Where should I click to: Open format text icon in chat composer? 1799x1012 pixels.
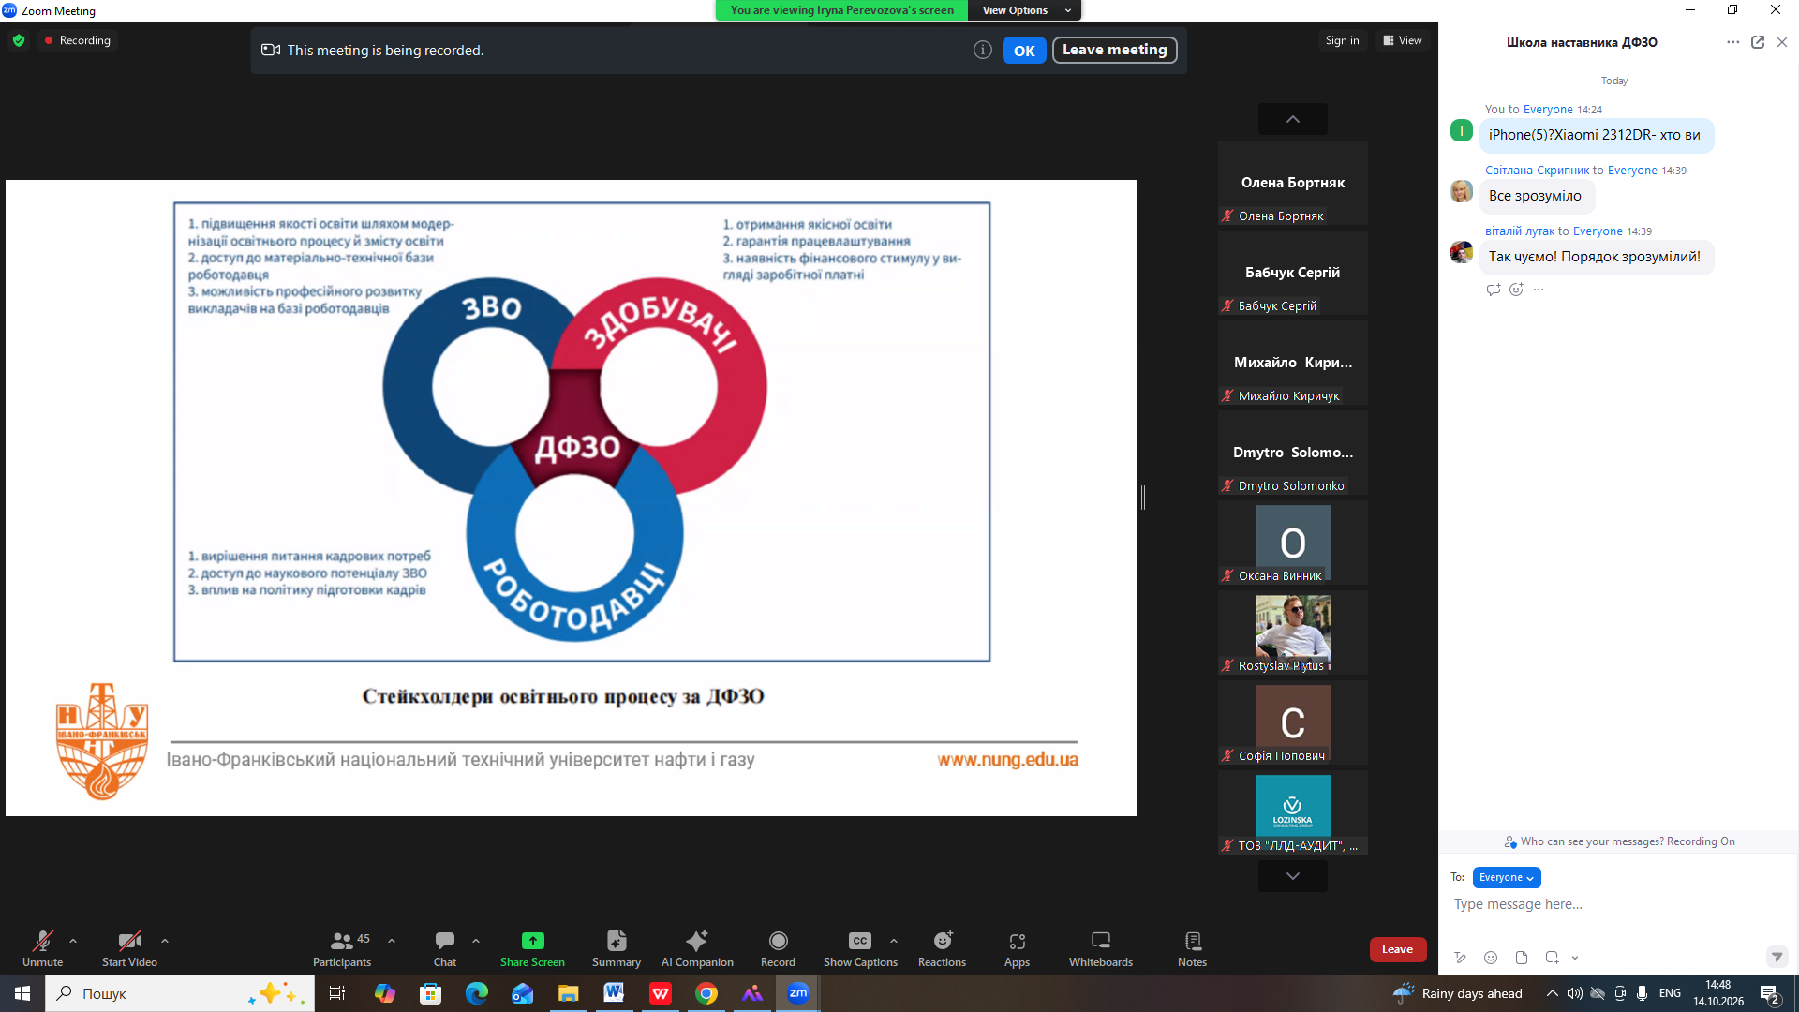pos(1460,957)
